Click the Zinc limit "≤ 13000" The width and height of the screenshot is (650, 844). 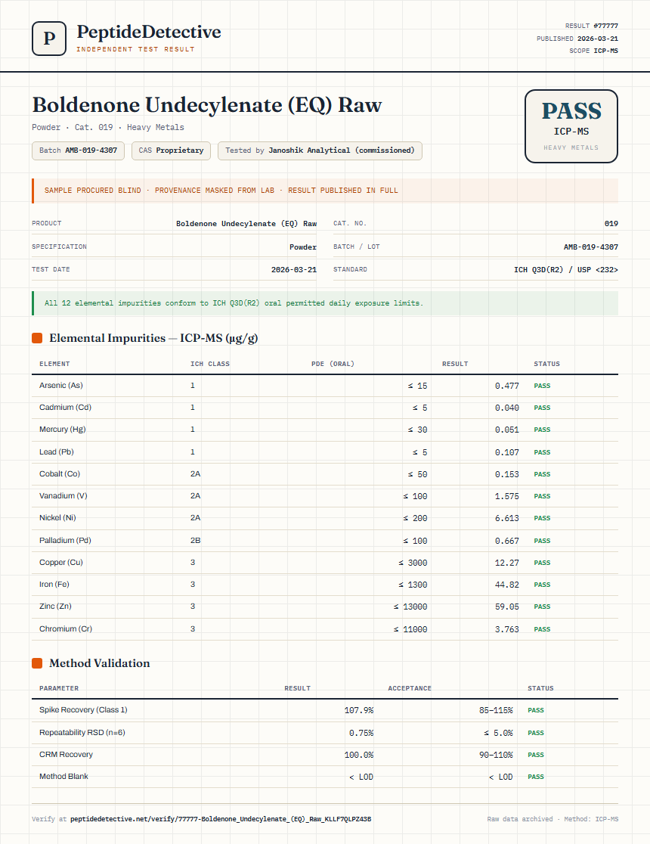pyautogui.click(x=410, y=607)
